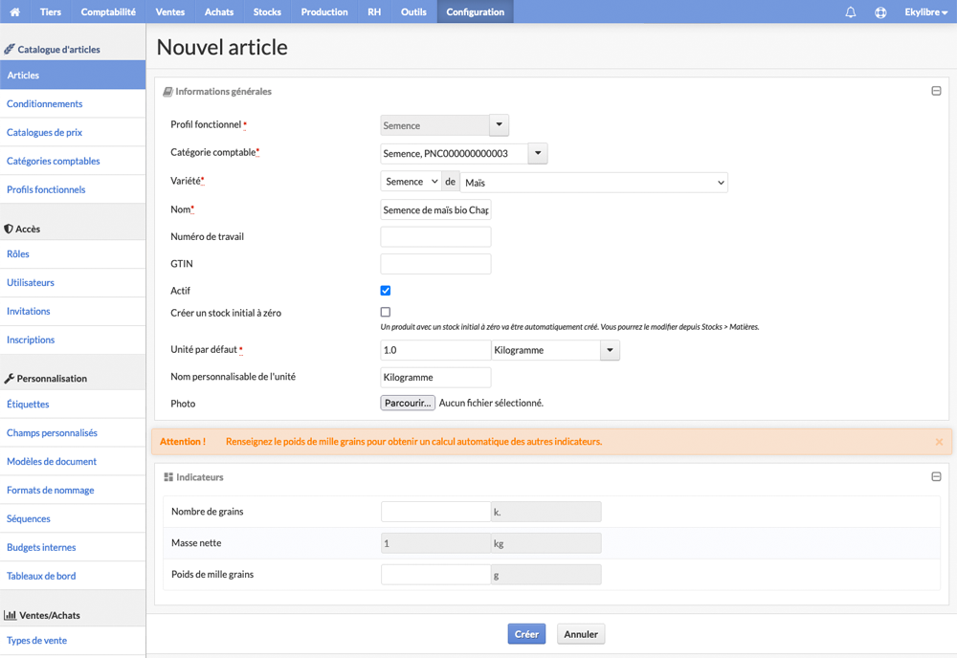This screenshot has width=957, height=658.
Task: Click the Indicateurs grid icon
Action: click(x=168, y=477)
